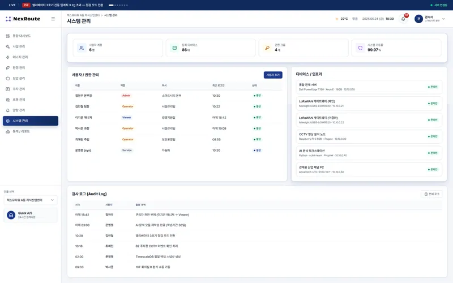Click the first ticker pagination dot
The image size is (453, 283).
pos(111,5)
